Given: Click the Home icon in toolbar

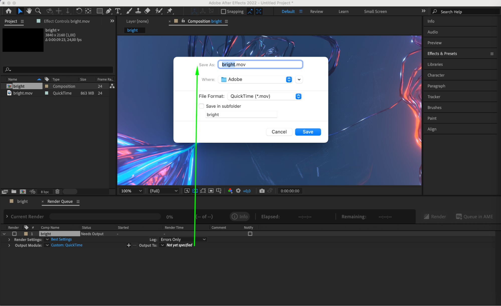Looking at the screenshot, I should pos(9,11).
